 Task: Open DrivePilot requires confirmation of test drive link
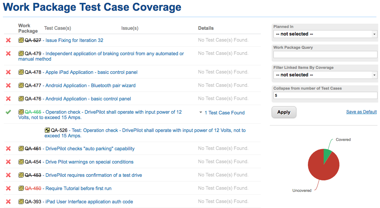click(94, 175)
